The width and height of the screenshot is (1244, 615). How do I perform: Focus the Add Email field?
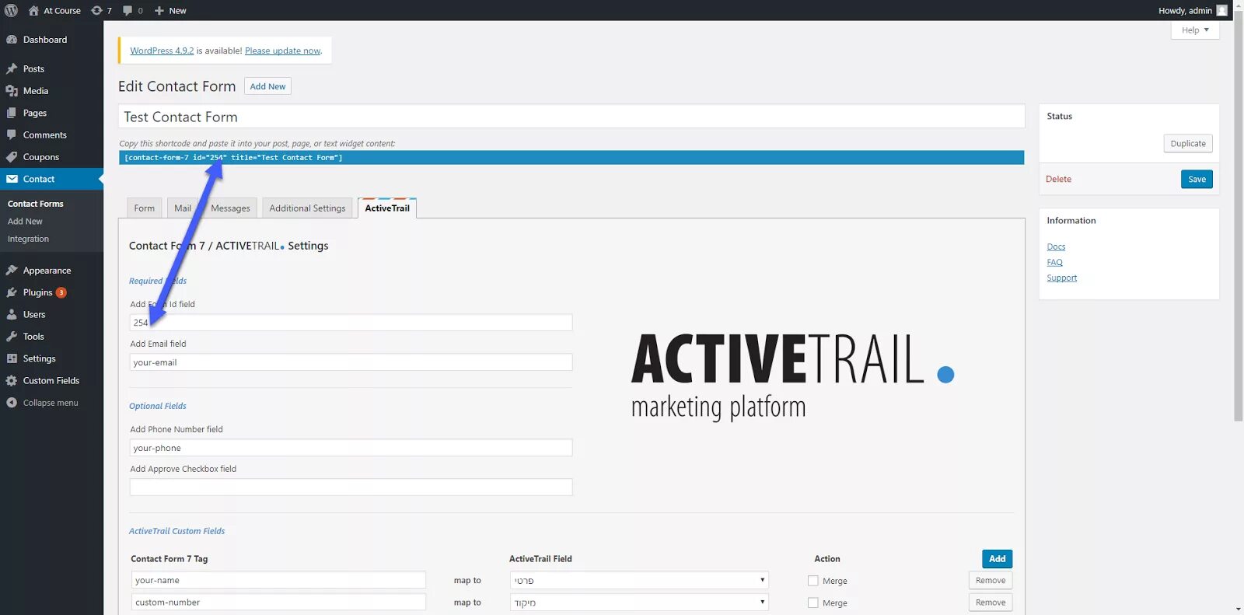351,362
